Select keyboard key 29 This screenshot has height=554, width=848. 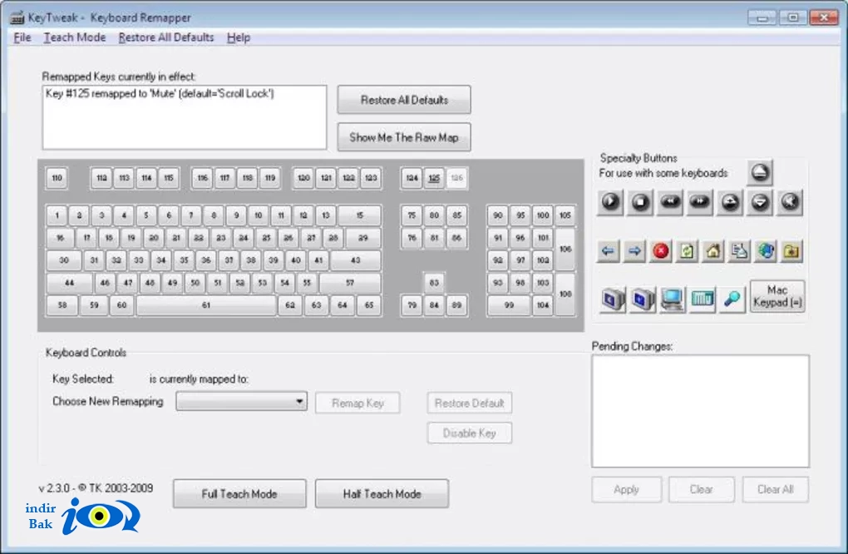362,238
